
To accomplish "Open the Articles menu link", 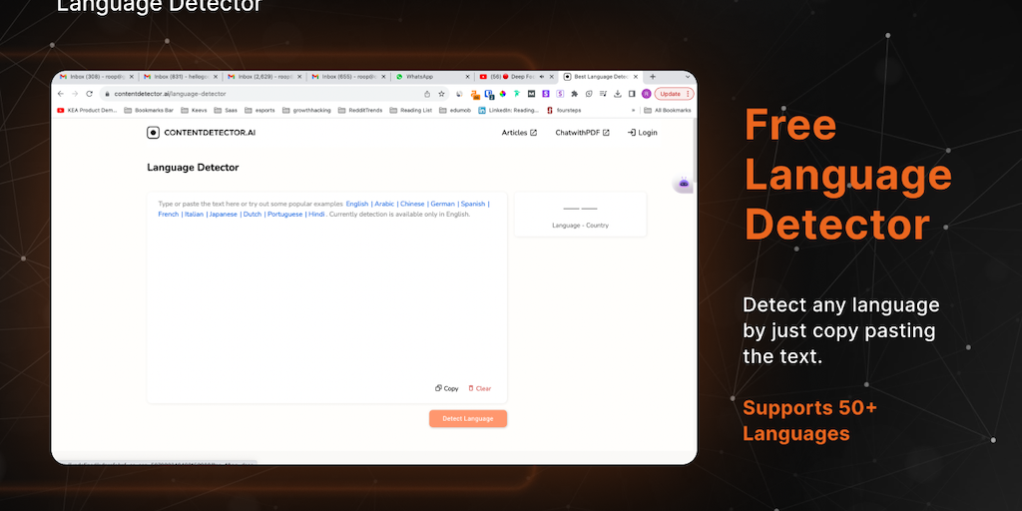I will [x=519, y=133].
